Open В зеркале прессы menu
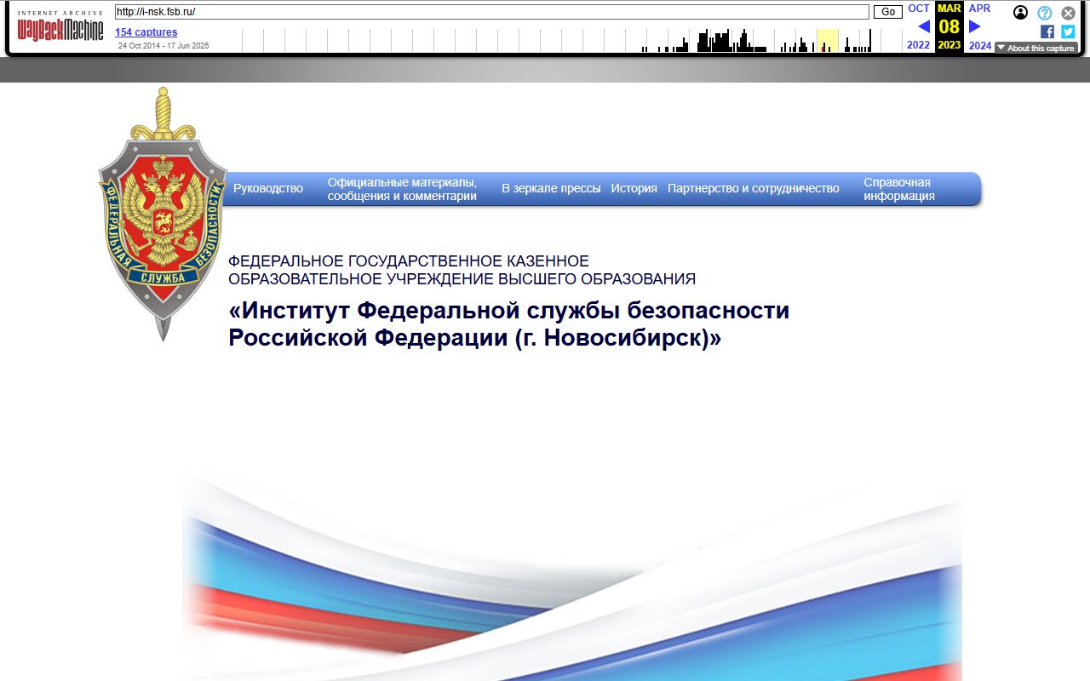 (x=551, y=188)
